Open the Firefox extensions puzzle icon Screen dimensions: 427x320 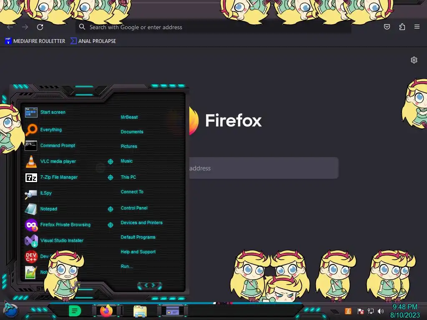pos(402,27)
